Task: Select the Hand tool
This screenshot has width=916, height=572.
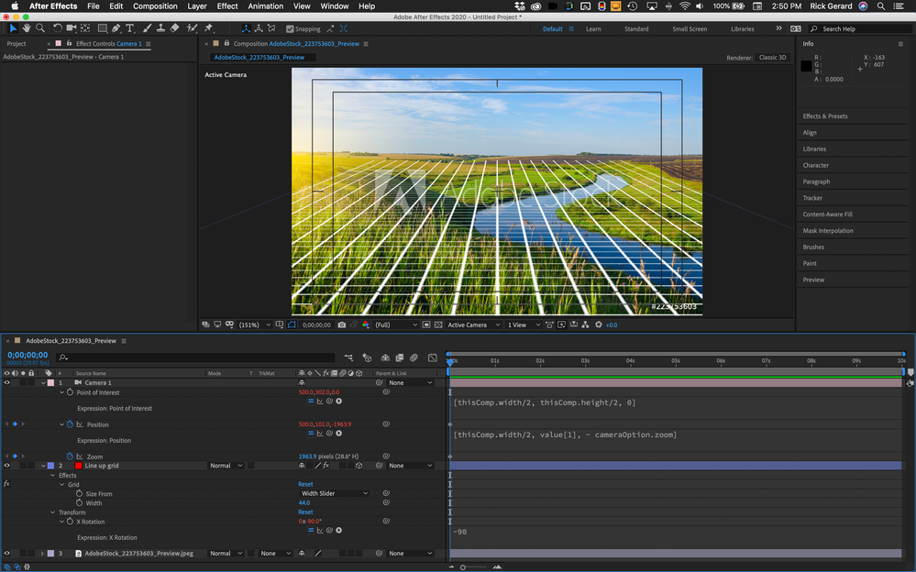Action: point(27,28)
